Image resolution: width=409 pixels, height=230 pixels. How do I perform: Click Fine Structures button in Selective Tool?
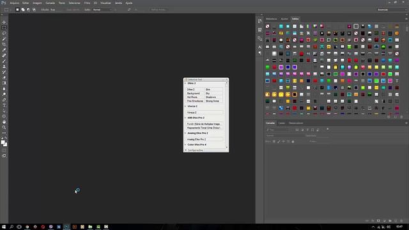click(x=195, y=101)
